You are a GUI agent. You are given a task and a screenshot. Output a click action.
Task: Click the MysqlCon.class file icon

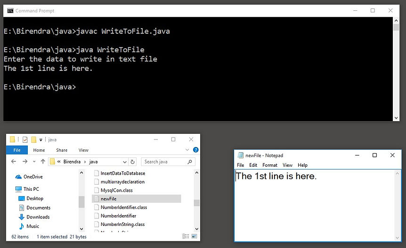click(97, 190)
